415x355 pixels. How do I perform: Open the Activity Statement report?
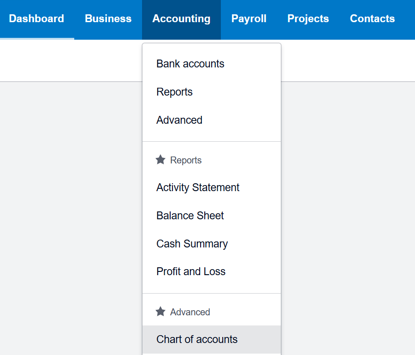198,187
